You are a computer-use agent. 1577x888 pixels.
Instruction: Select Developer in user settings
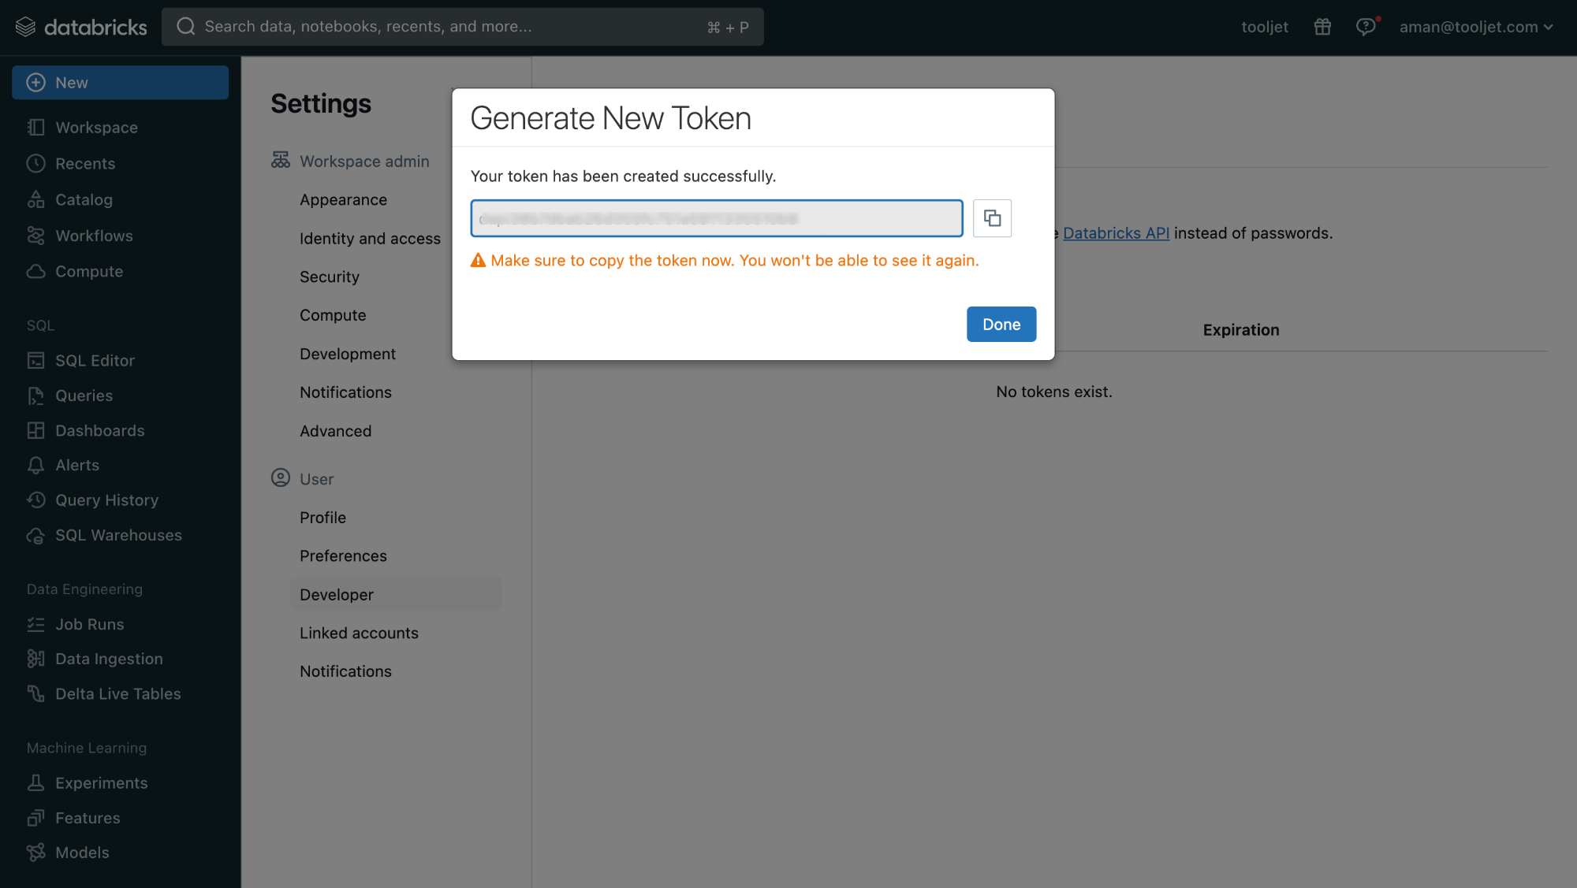point(337,594)
